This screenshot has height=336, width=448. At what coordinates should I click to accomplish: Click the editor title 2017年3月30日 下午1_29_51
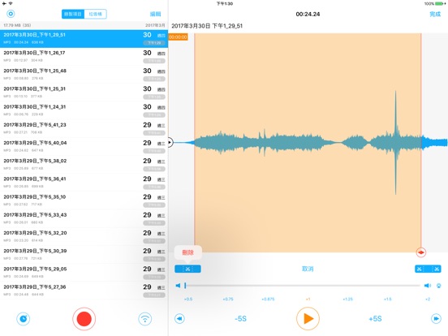coord(207,26)
